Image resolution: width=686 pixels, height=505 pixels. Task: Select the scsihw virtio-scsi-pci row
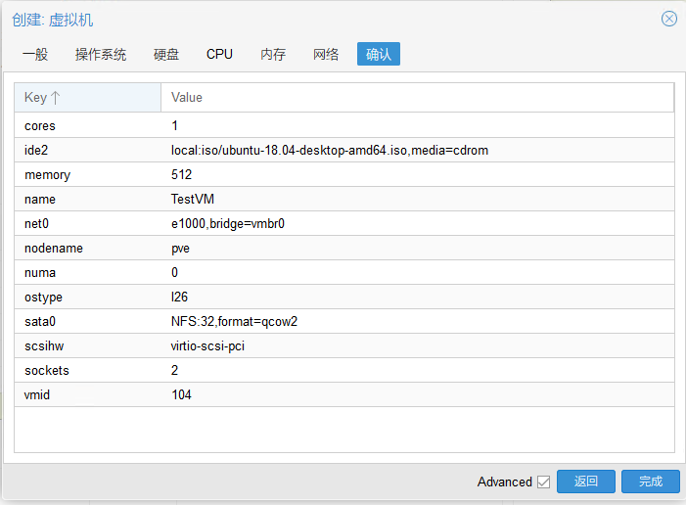343,346
